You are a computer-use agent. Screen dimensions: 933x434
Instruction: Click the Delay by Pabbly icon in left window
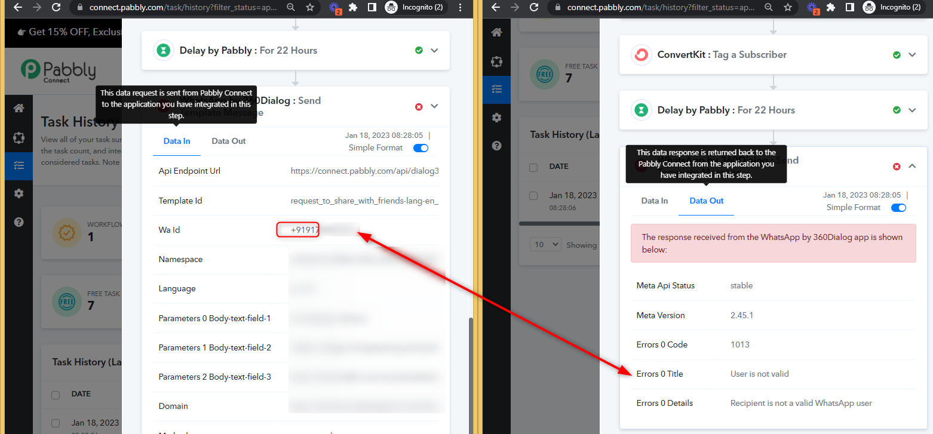[x=163, y=50]
